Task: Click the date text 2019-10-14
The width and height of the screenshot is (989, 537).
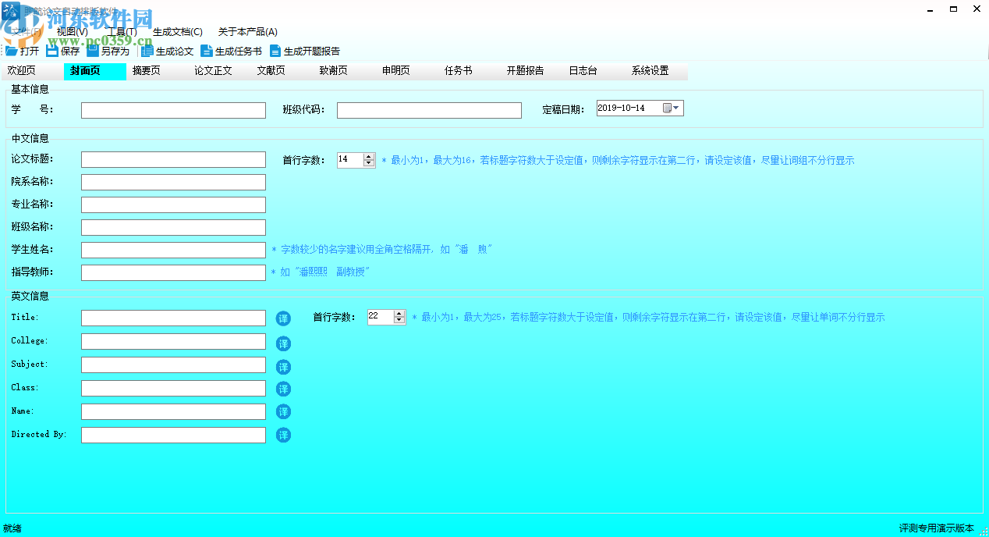Action: click(622, 108)
